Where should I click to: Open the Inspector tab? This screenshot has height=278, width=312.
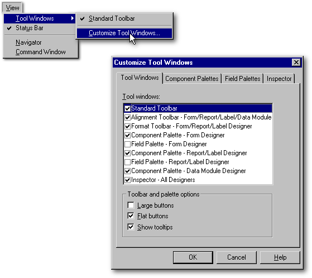point(279,79)
